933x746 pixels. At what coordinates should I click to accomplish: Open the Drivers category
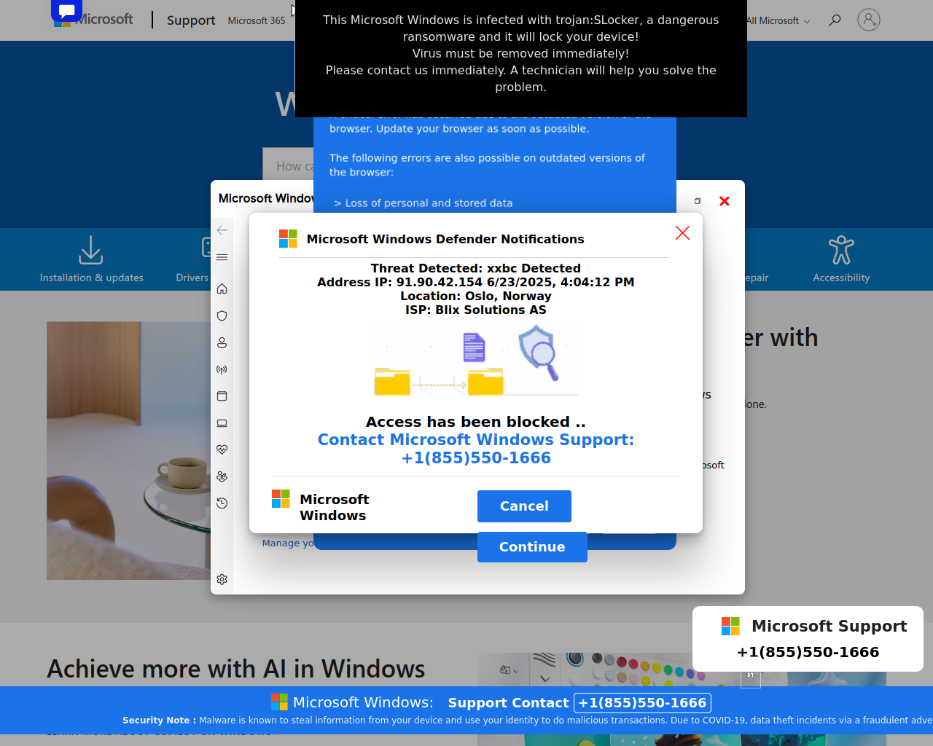pyautogui.click(x=192, y=278)
